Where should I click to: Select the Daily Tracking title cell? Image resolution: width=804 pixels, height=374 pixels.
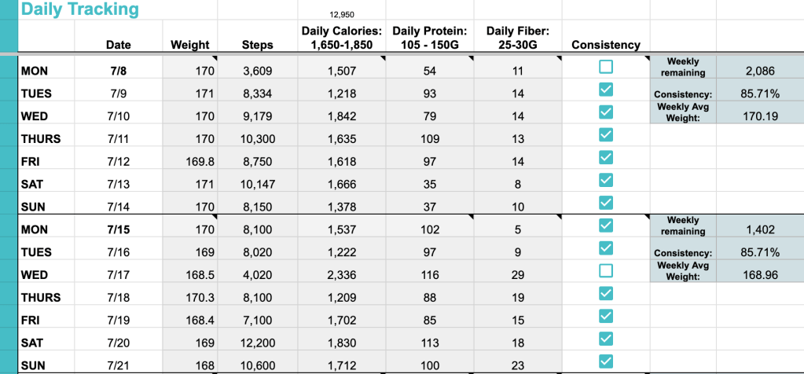coord(79,10)
